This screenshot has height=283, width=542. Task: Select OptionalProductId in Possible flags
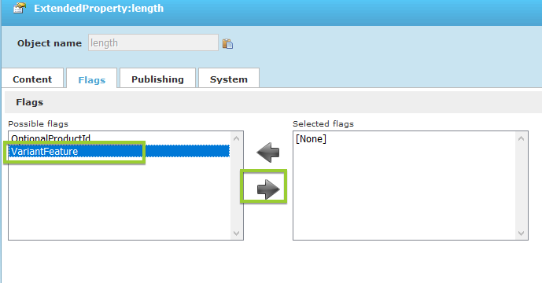point(119,138)
